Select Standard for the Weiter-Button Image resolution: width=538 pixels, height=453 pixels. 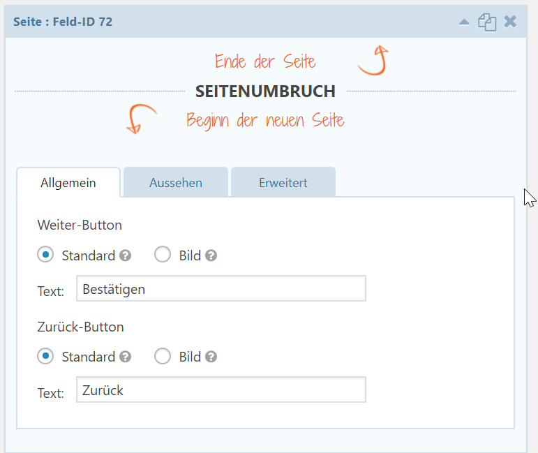click(45, 254)
